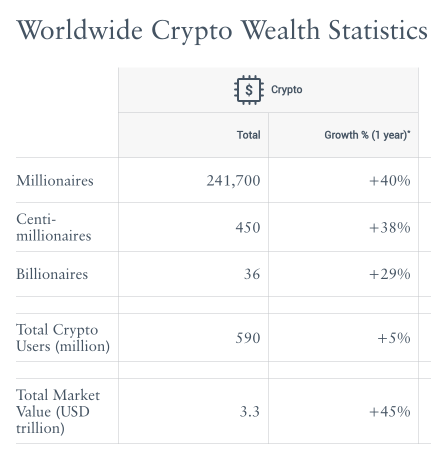This screenshot has height=451, width=431.
Task: Click the +45% market value growth
Action: coord(389,411)
